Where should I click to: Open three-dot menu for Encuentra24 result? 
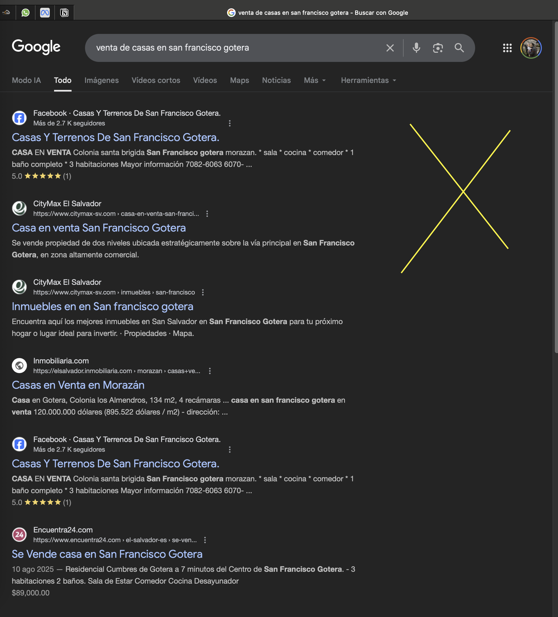point(205,540)
